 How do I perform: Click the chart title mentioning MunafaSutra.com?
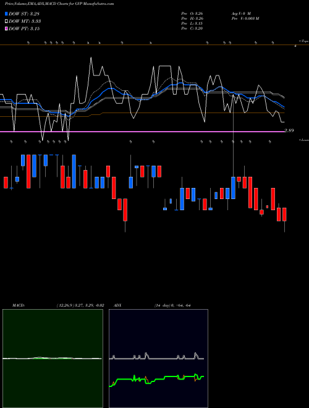tap(59, 4)
